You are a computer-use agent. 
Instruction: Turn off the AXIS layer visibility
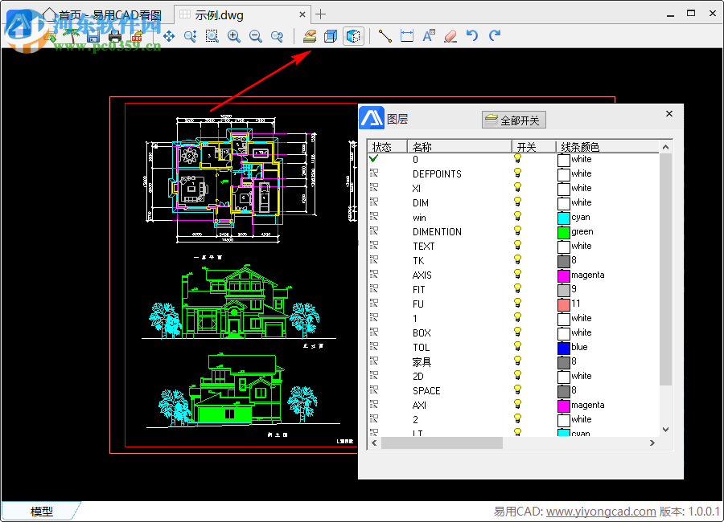coord(517,275)
